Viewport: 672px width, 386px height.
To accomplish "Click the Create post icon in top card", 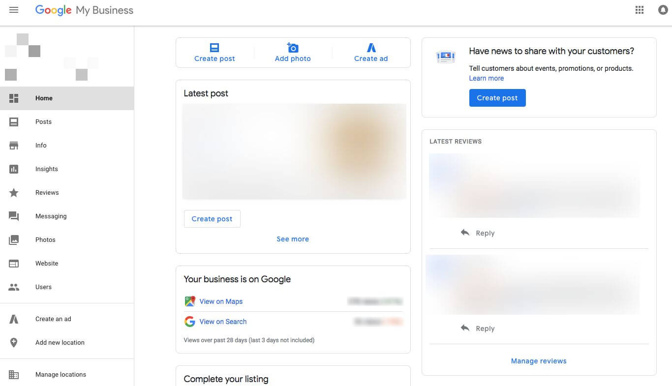I will (214, 48).
